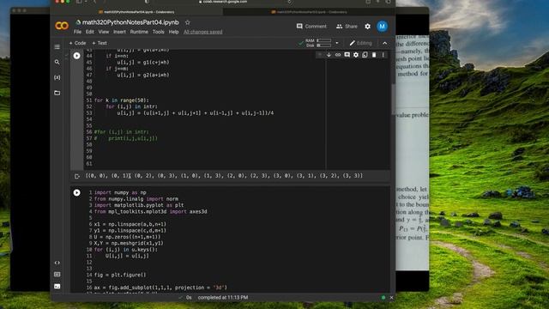Open the Editing mode dropdown
549x309 pixels.
[x=360, y=43]
